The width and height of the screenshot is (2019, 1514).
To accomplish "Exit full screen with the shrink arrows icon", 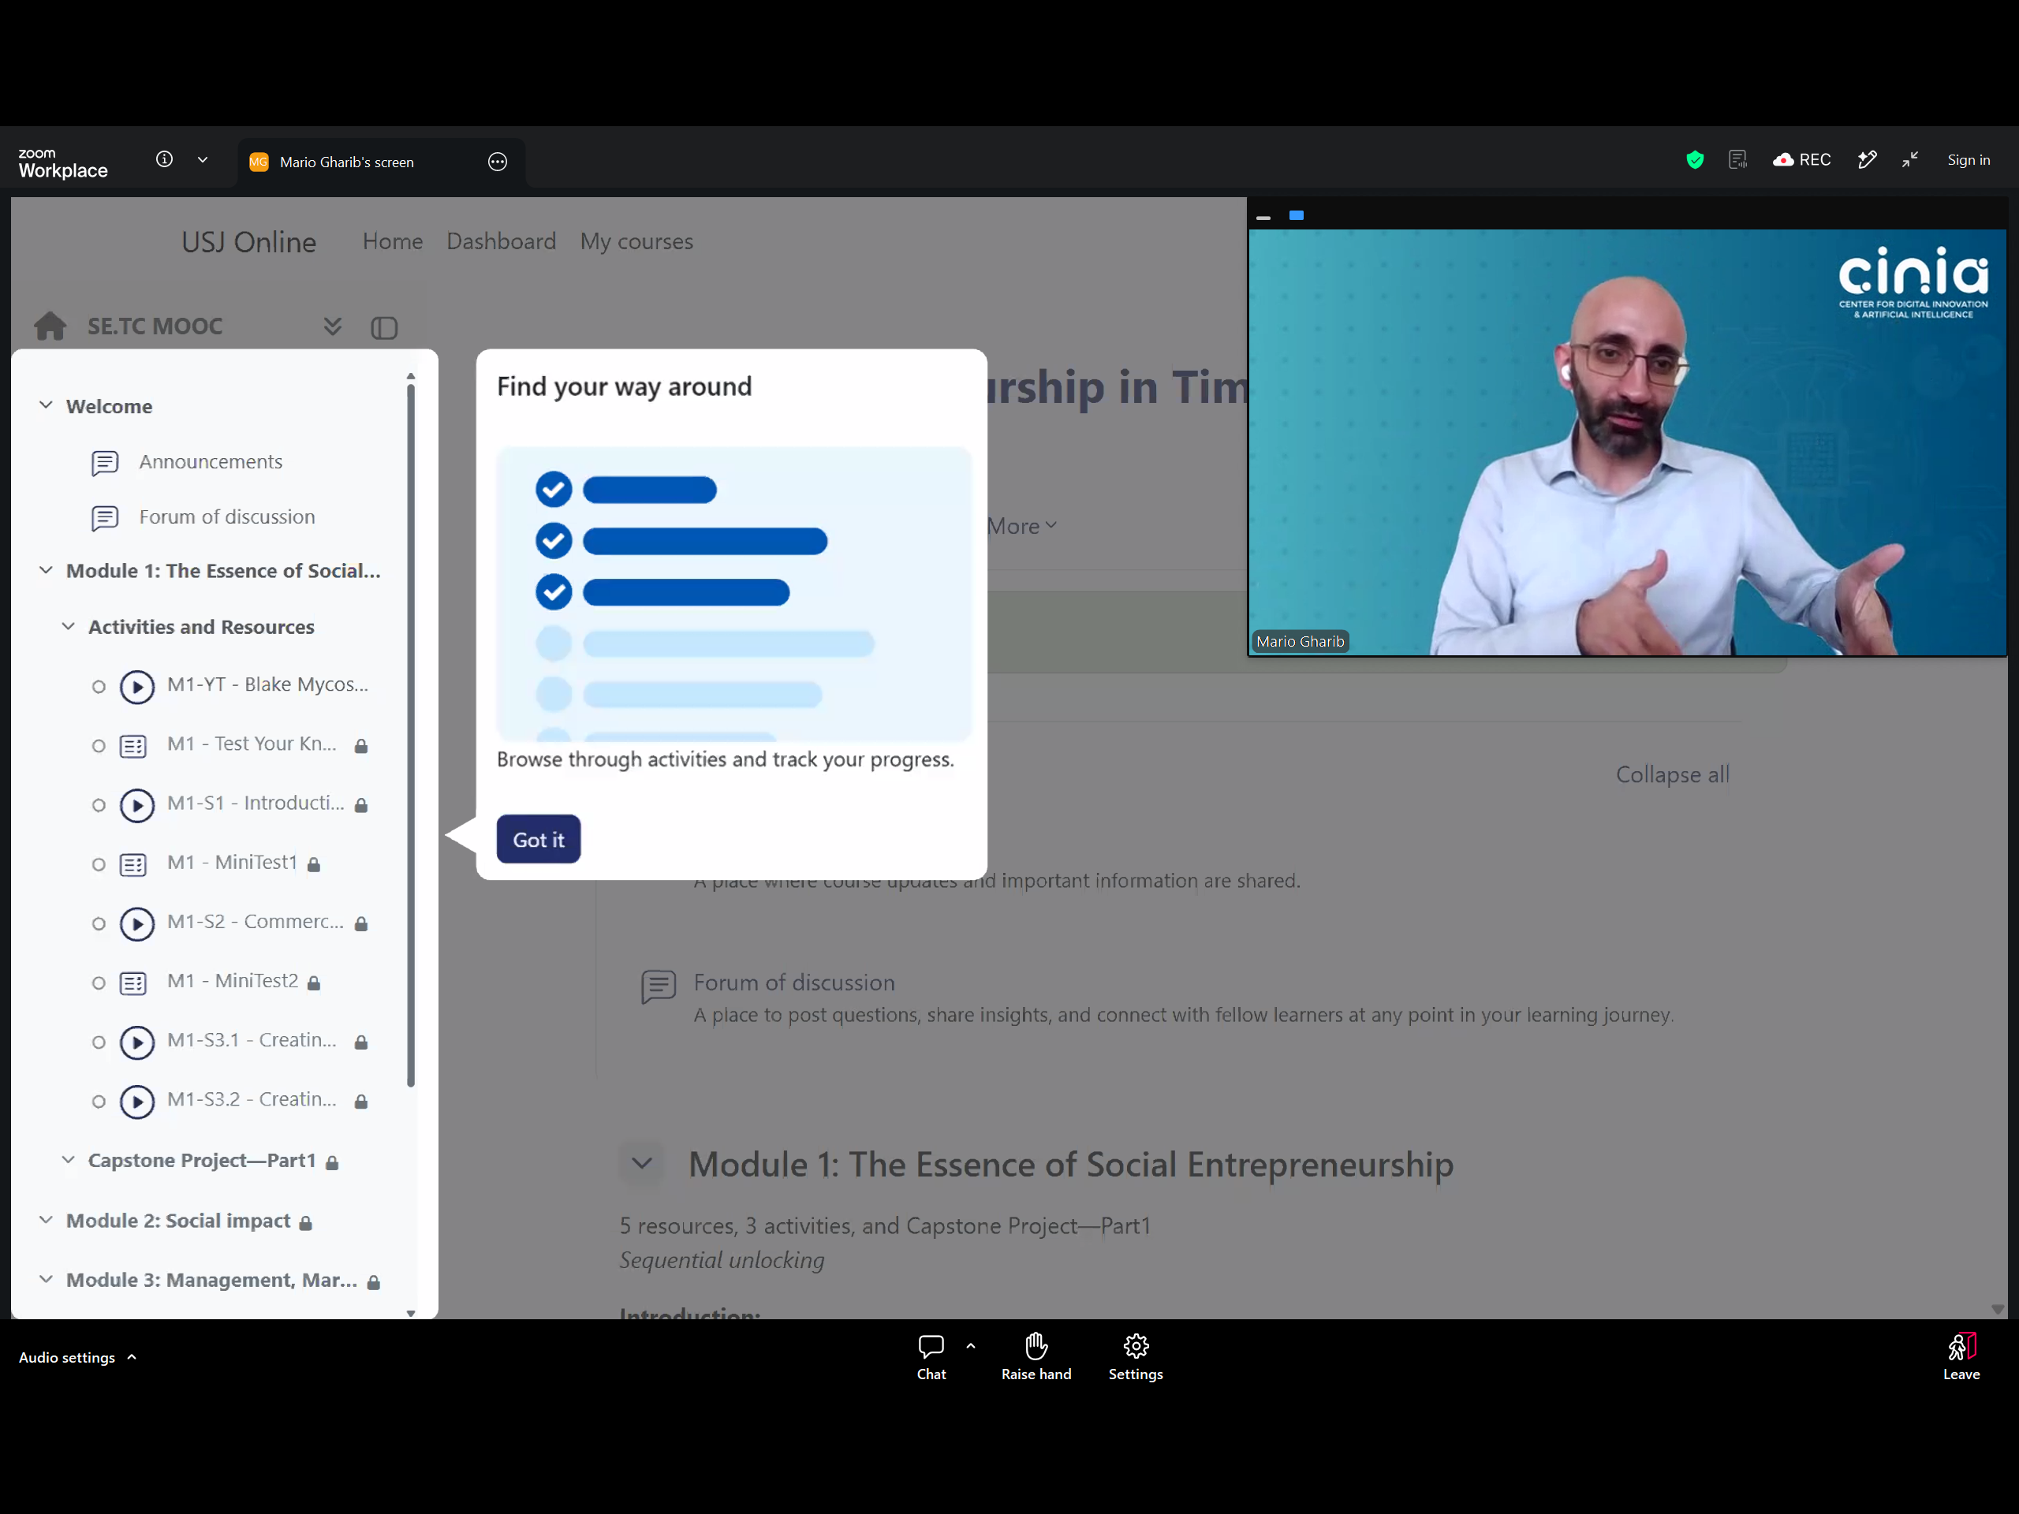I will click(x=1910, y=160).
